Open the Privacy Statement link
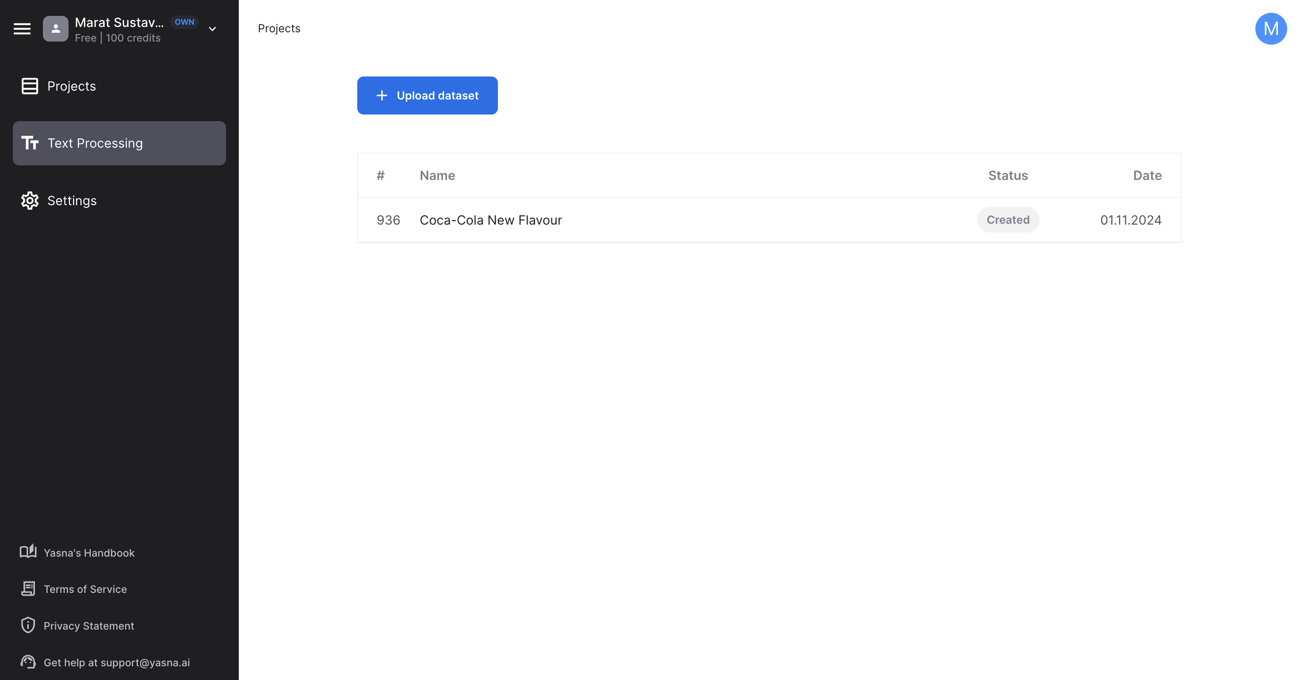This screenshot has width=1300, height=680. point(89,626)
